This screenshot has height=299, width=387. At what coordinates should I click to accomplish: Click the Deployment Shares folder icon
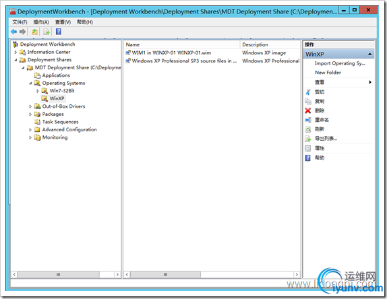click(x=23, y=60)
